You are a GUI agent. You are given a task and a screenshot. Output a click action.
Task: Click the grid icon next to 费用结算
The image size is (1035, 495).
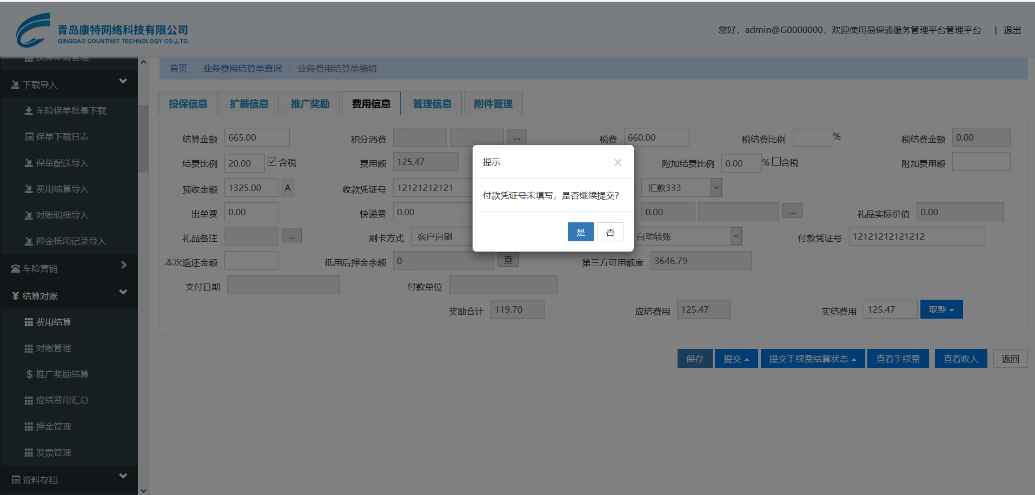point(29,322)
